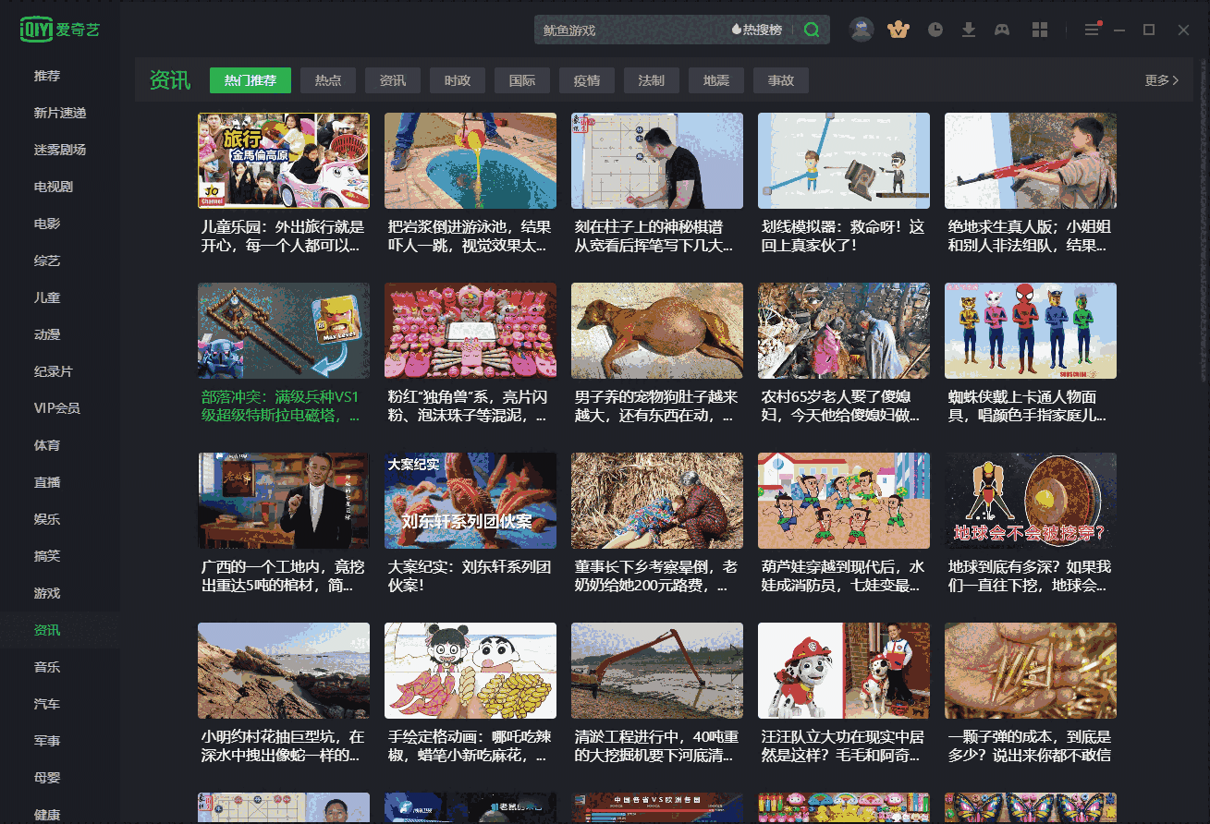Open viewing history via the clock icon
The height and width of the screenshot is (824, 1210).
pos(935,29)
